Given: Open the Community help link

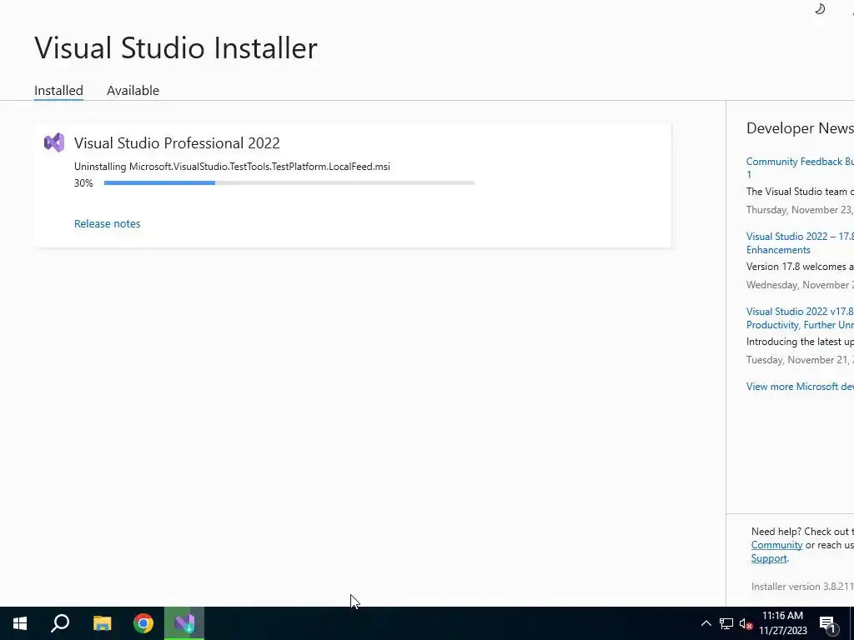Looking at the screenshot, I should coord(776,545).
